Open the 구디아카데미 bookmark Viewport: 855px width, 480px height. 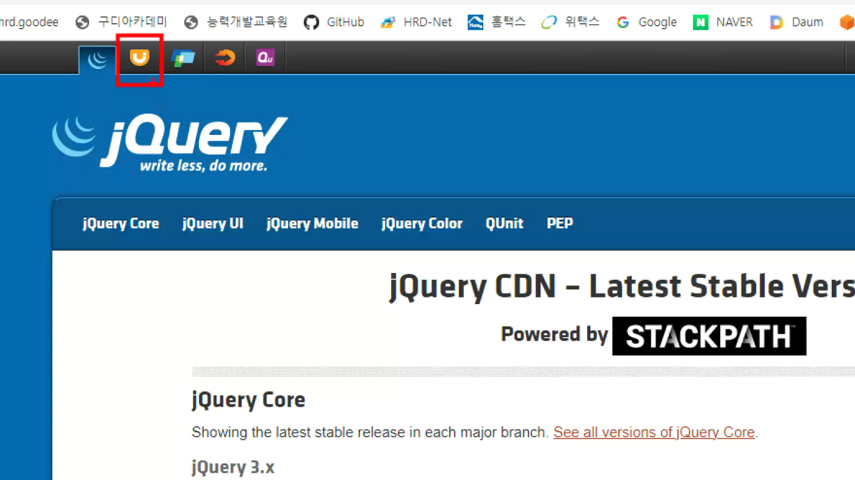click(121, 22)
